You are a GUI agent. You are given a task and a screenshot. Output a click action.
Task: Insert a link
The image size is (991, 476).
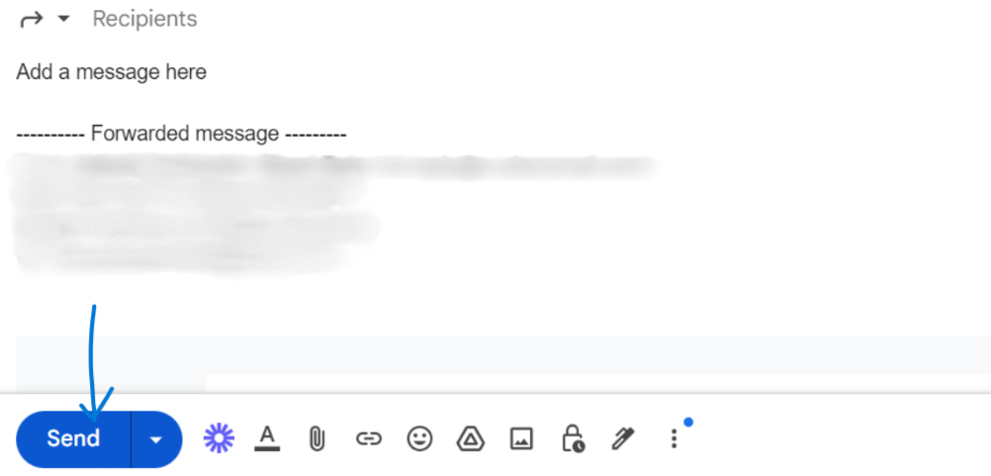[x=369, y=438]
